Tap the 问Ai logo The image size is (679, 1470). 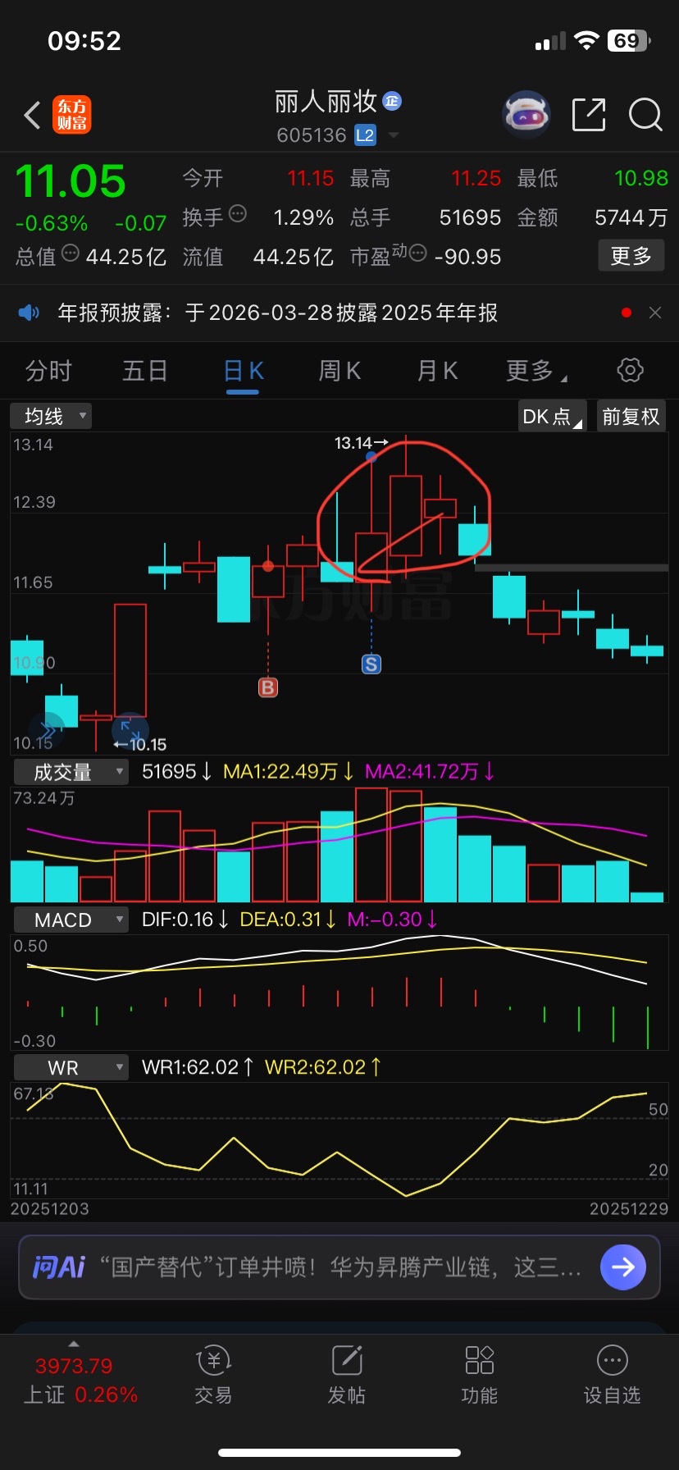click(x=58, y=1267)
